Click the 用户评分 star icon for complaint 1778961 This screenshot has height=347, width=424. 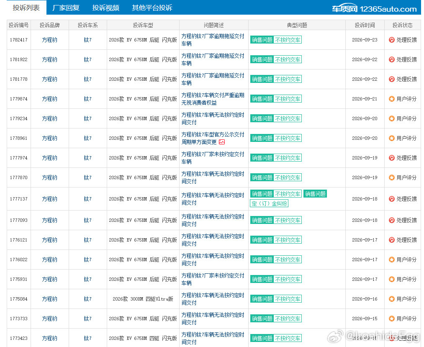coord(391,138)
